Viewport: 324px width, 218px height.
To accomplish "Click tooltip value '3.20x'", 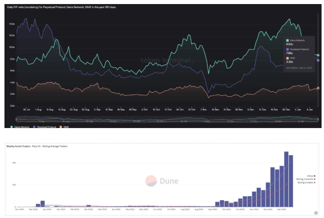I will [x=289, y=62].
